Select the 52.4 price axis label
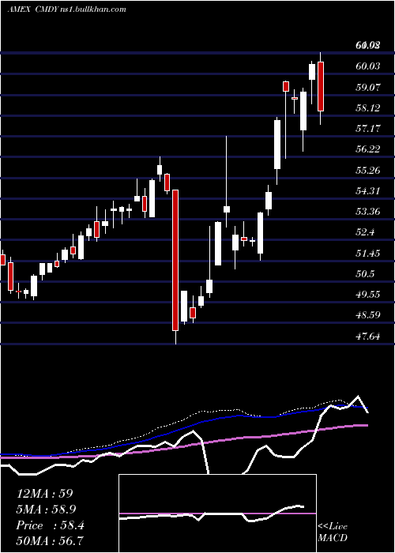The image size is (395, 553). [x=365, y=232]
